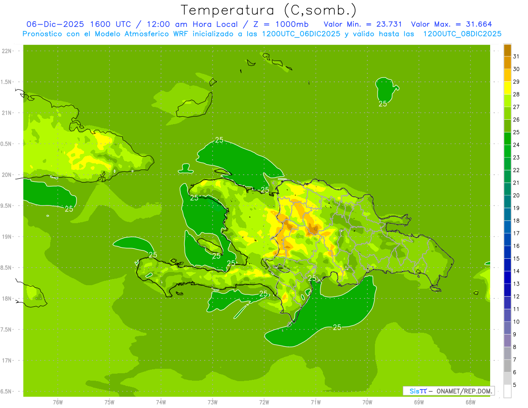
Task: Click the "76W" longitude axis label
Action: 58,402
